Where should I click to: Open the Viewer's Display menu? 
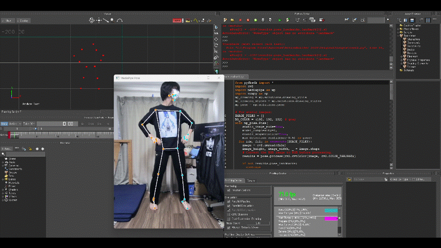(x=23, y=21)
